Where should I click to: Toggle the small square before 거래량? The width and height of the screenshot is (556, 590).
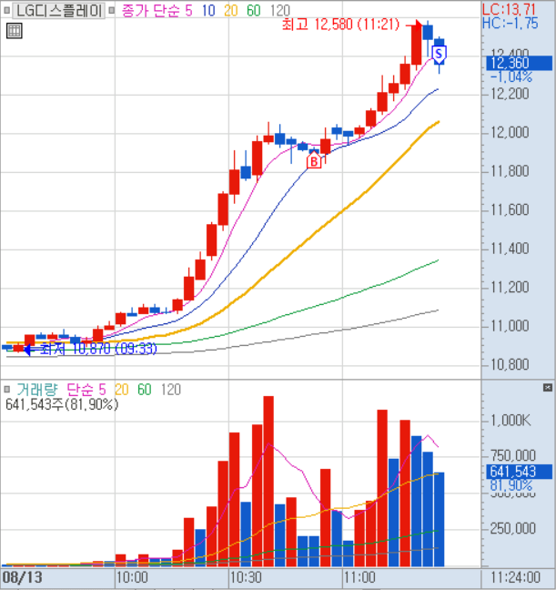tap(7, 389)
